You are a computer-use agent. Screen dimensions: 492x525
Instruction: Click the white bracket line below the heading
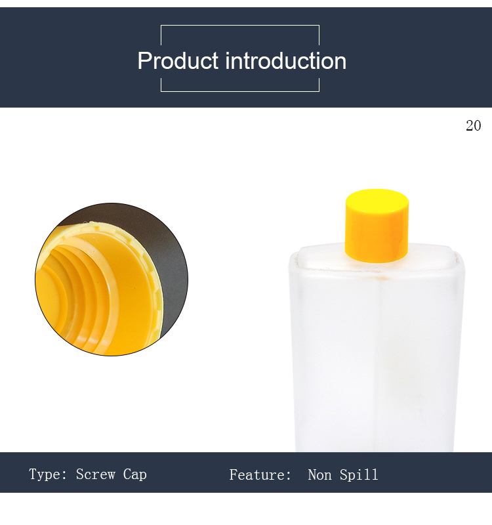(240, 91)
